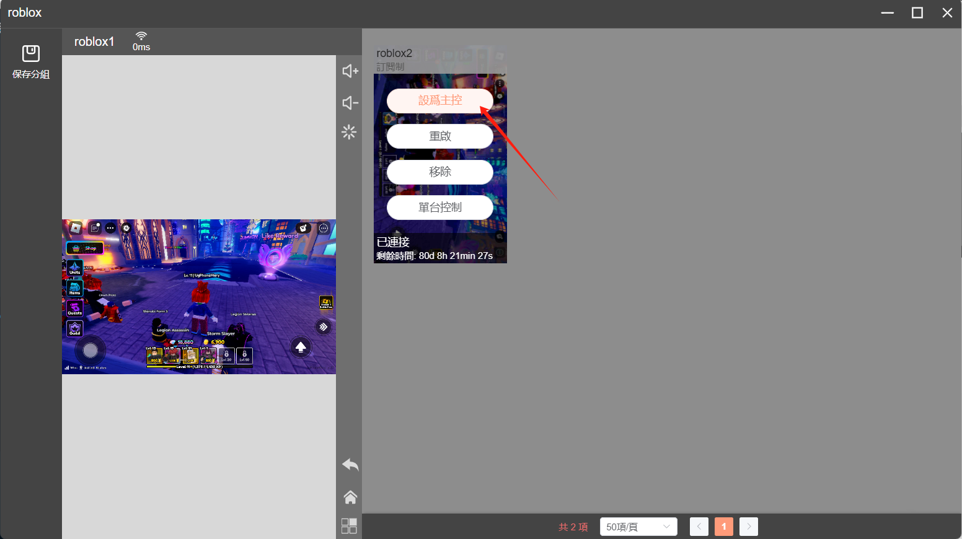Save group via 保存分組 icon
The width and height of the screenshot is (962, 539).
coord(30,62)
